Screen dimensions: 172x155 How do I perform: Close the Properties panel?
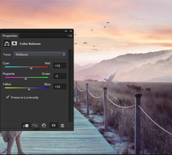[x=71, y=31]
